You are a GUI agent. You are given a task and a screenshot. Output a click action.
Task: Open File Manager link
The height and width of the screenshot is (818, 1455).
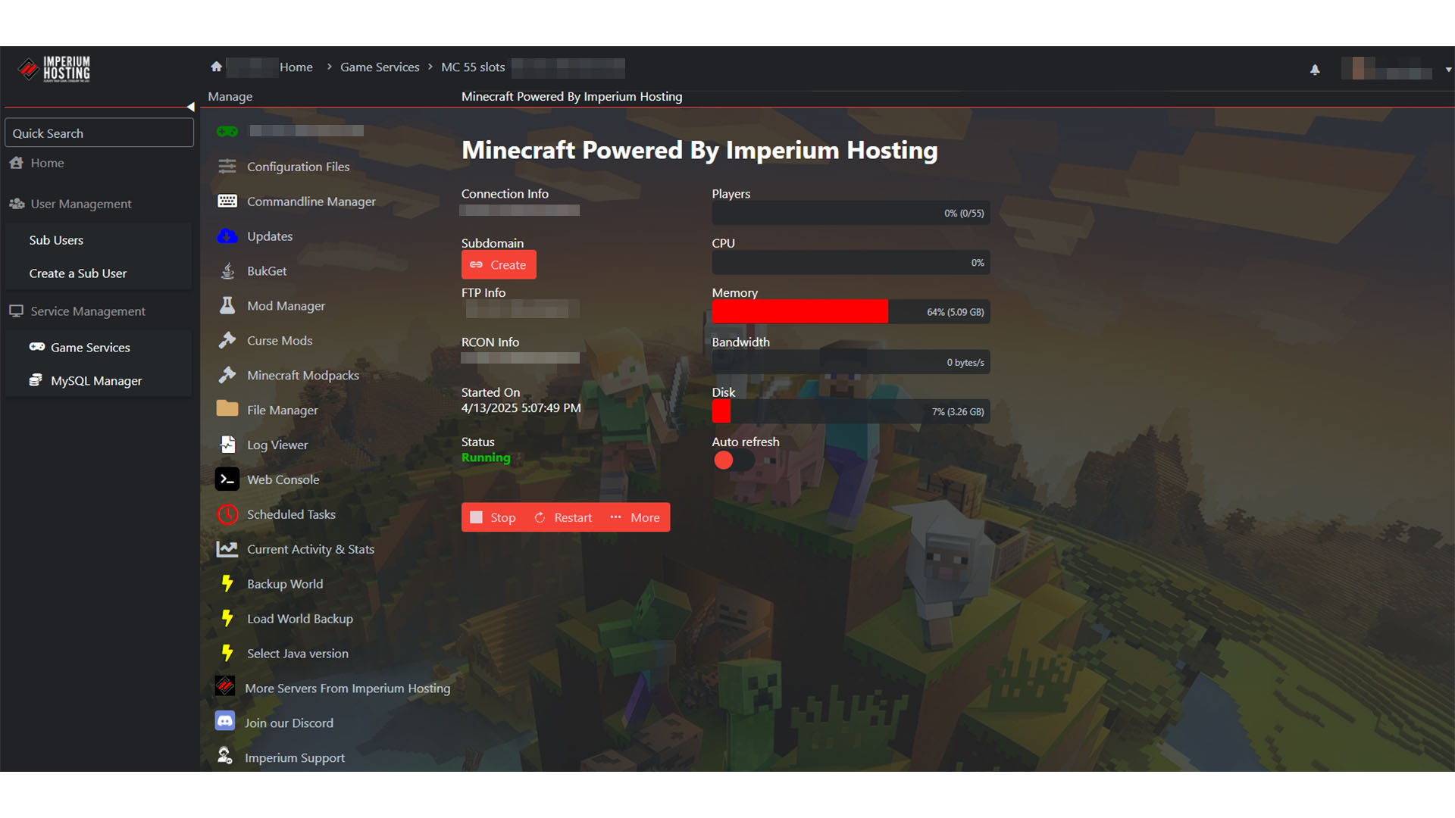coord(283,410)
